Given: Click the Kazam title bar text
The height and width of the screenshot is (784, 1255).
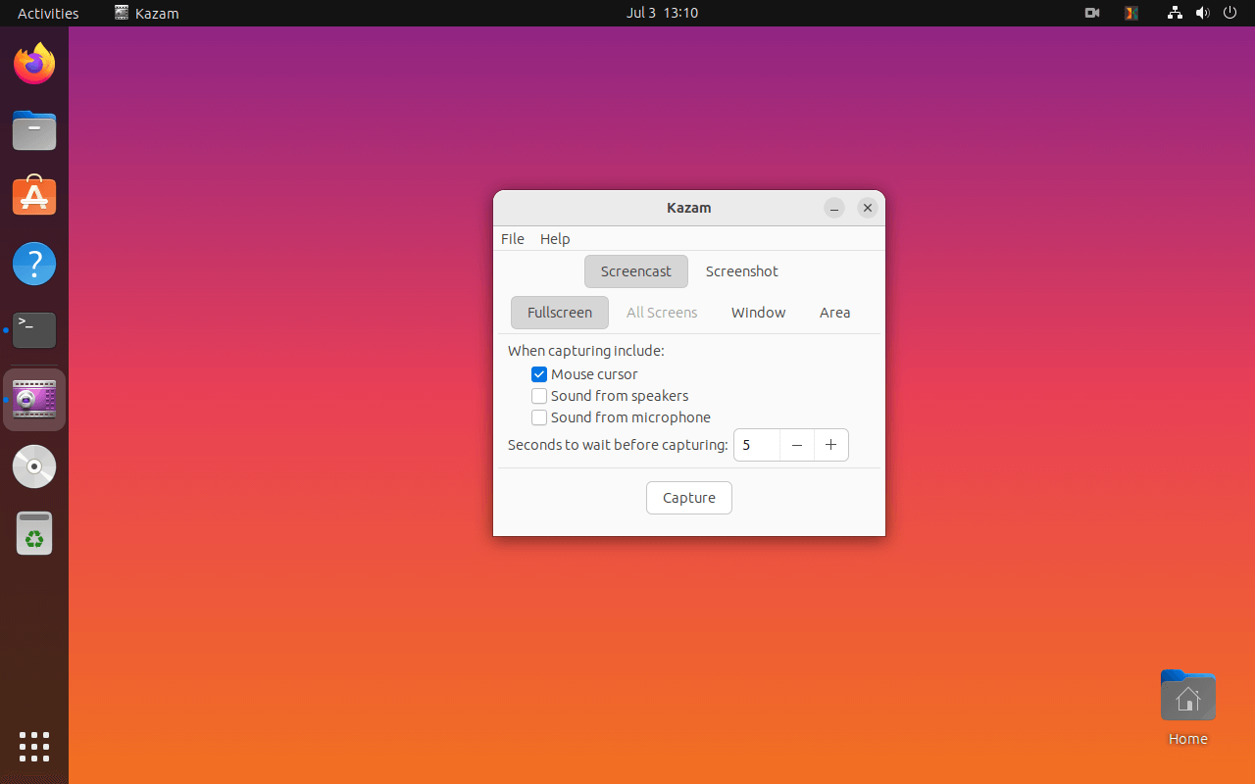Looking at the screenshot, I should tap(689, 208).
